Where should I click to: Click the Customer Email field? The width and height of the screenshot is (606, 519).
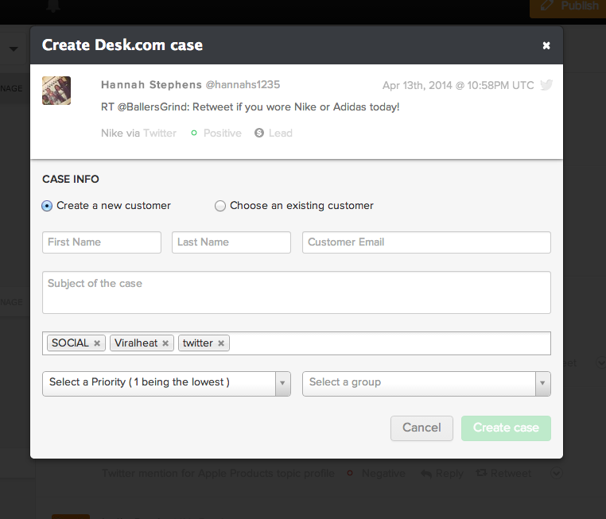(426, 242)
